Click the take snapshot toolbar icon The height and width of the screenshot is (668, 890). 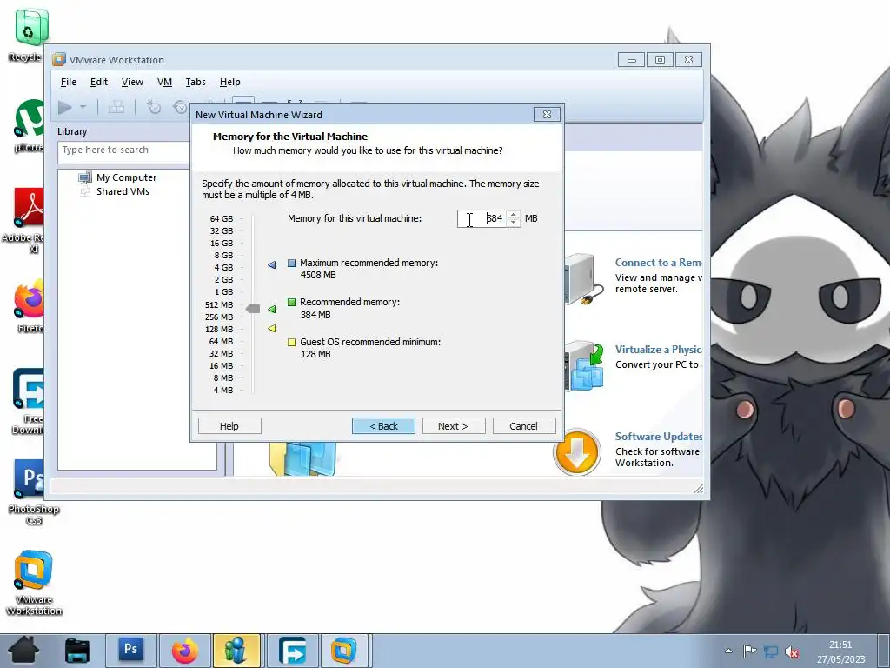(154, 107)
